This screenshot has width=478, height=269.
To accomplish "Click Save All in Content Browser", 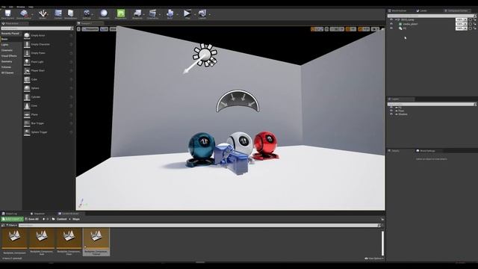I will point(31,219).
